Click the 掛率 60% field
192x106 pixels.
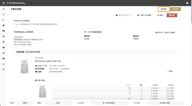[25, 103]
